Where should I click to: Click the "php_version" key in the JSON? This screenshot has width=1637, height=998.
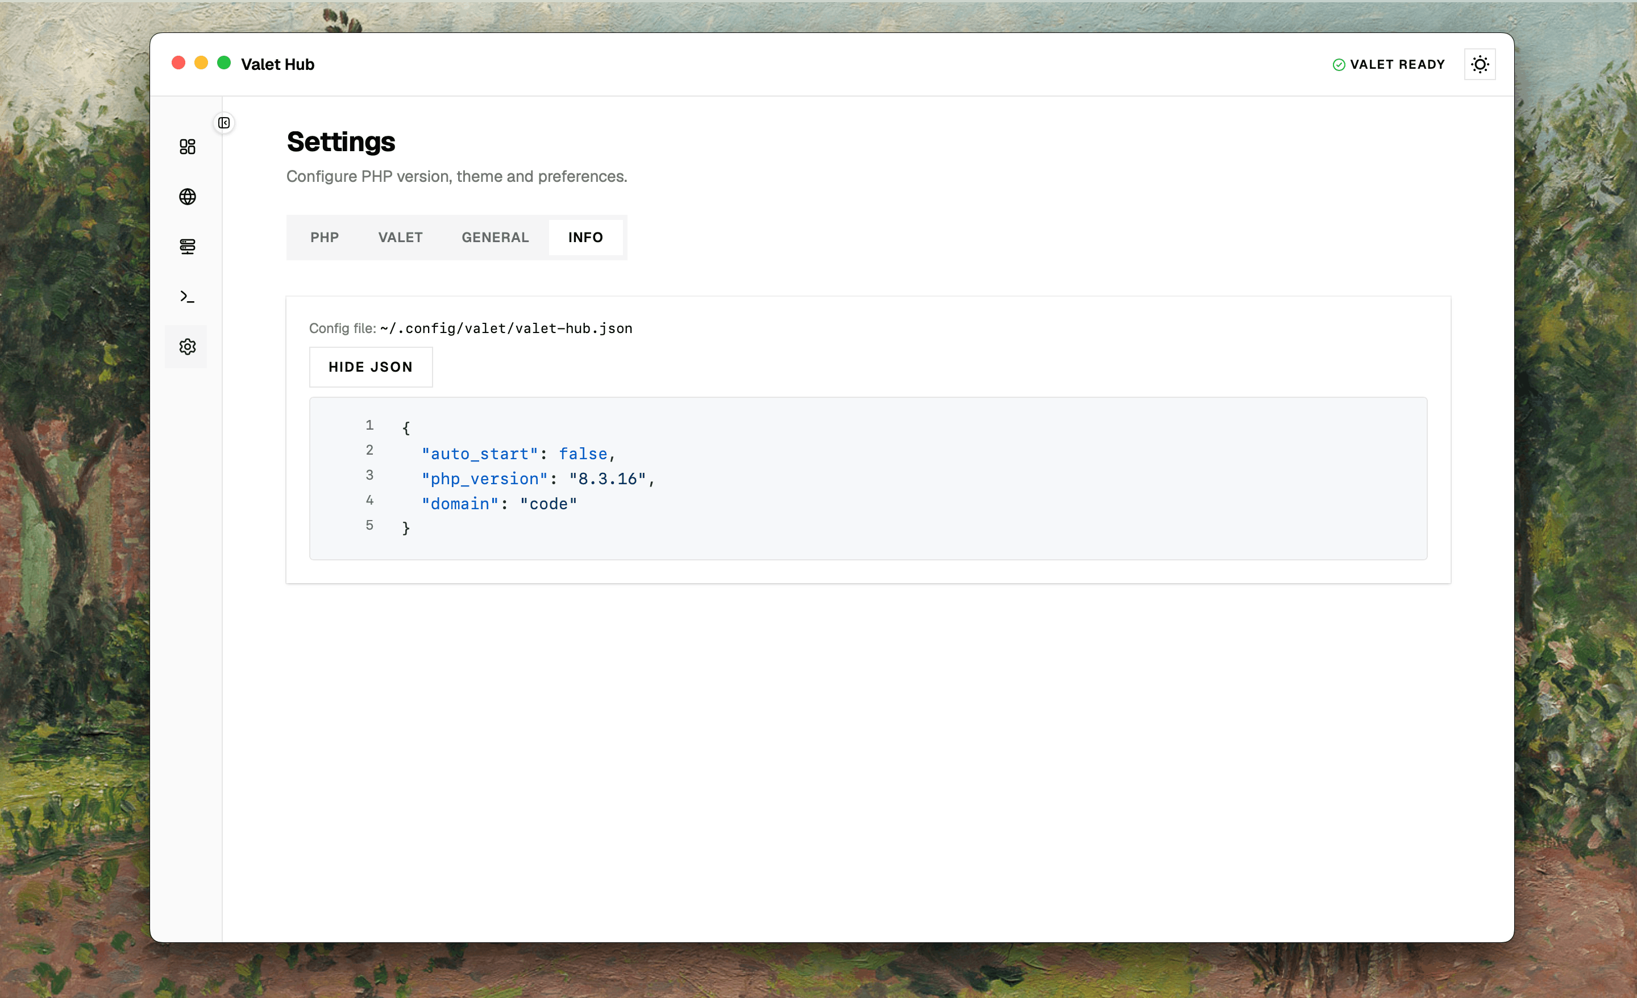point(484,479)
